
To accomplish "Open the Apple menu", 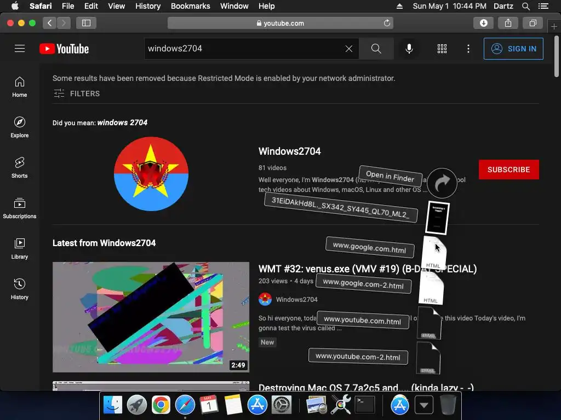I will pyautogui.click(x=15, y=6).
